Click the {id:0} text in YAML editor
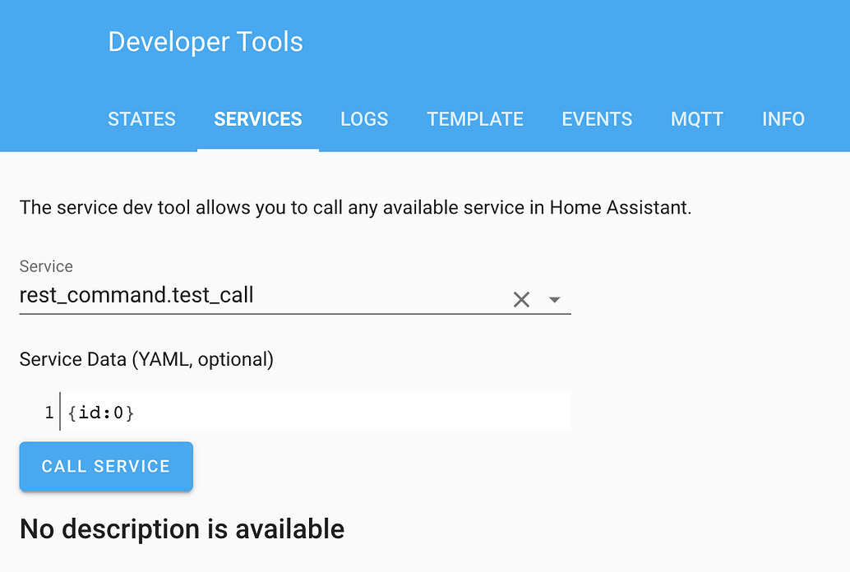 pyautogui.click(x=101, y=413)
